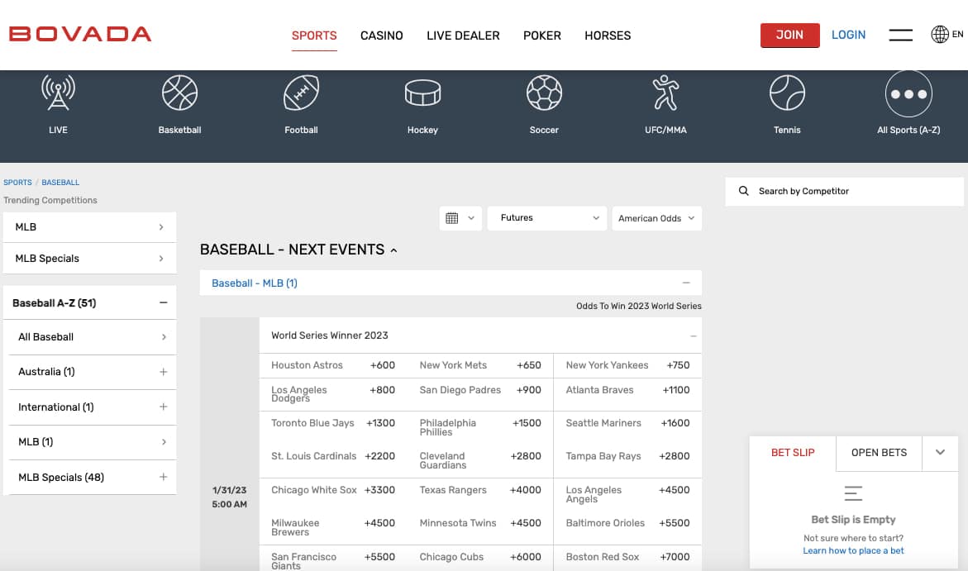The height and width of the screenshot is (571, 968).
Task: Open All Sports (A-Z) three-dot icon
Action: (x=908, y=94)
